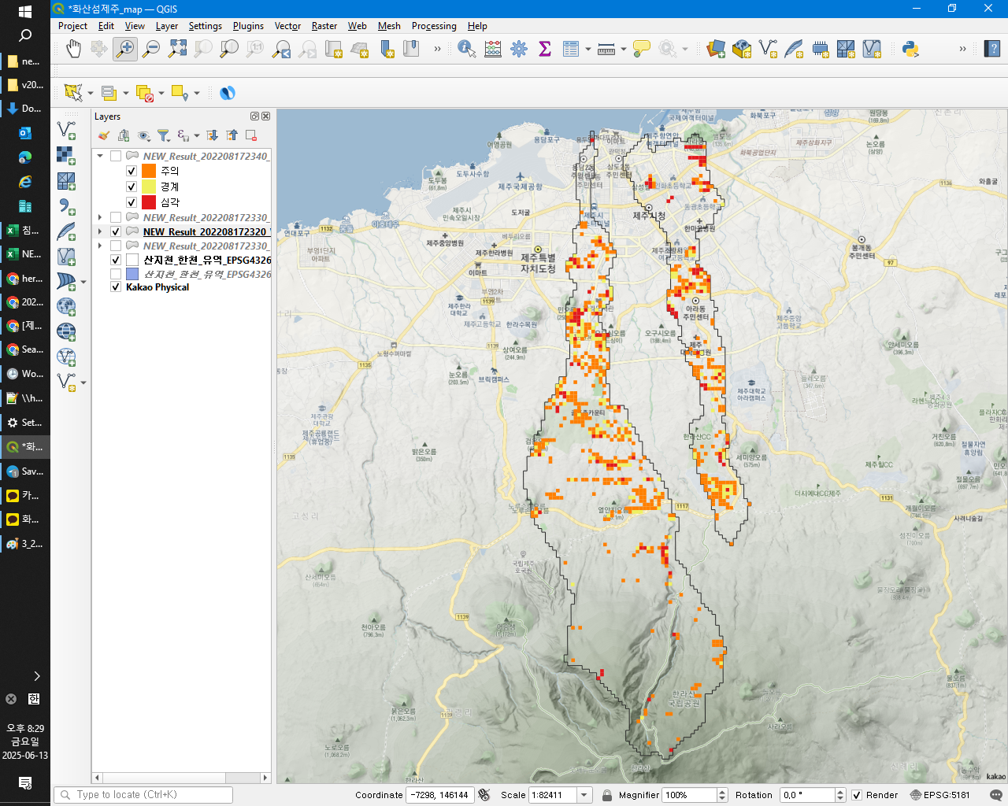Open the Scale dropdown list
Viewport: 1008px width, 806px height.
click(584, 795)
